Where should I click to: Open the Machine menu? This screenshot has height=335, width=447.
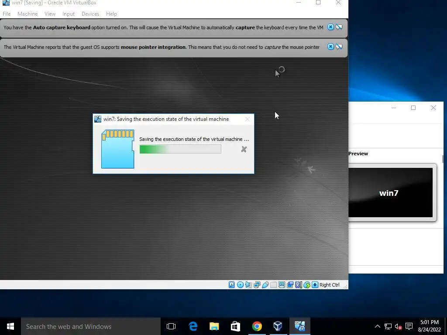pyautogui.click(x=28, y=14)
